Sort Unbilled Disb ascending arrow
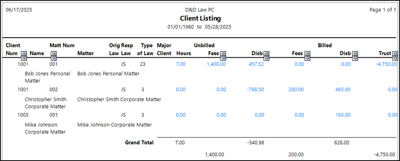The width and height of the screenshot is (400, 161). point(267,54)
